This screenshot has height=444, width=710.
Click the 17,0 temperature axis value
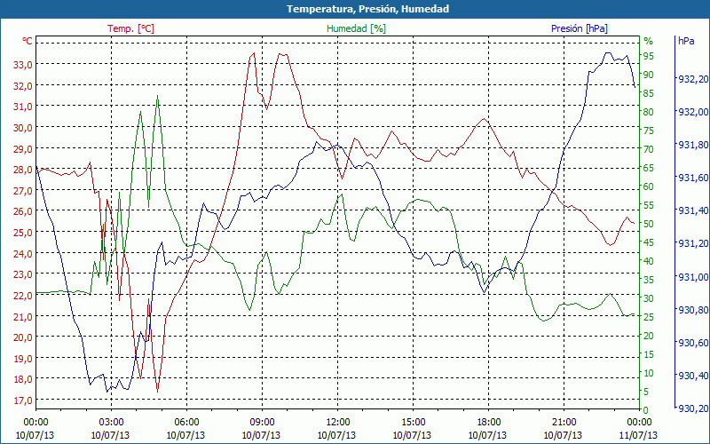[x=23, y=400]
